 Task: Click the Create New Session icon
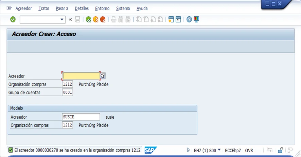171,19
